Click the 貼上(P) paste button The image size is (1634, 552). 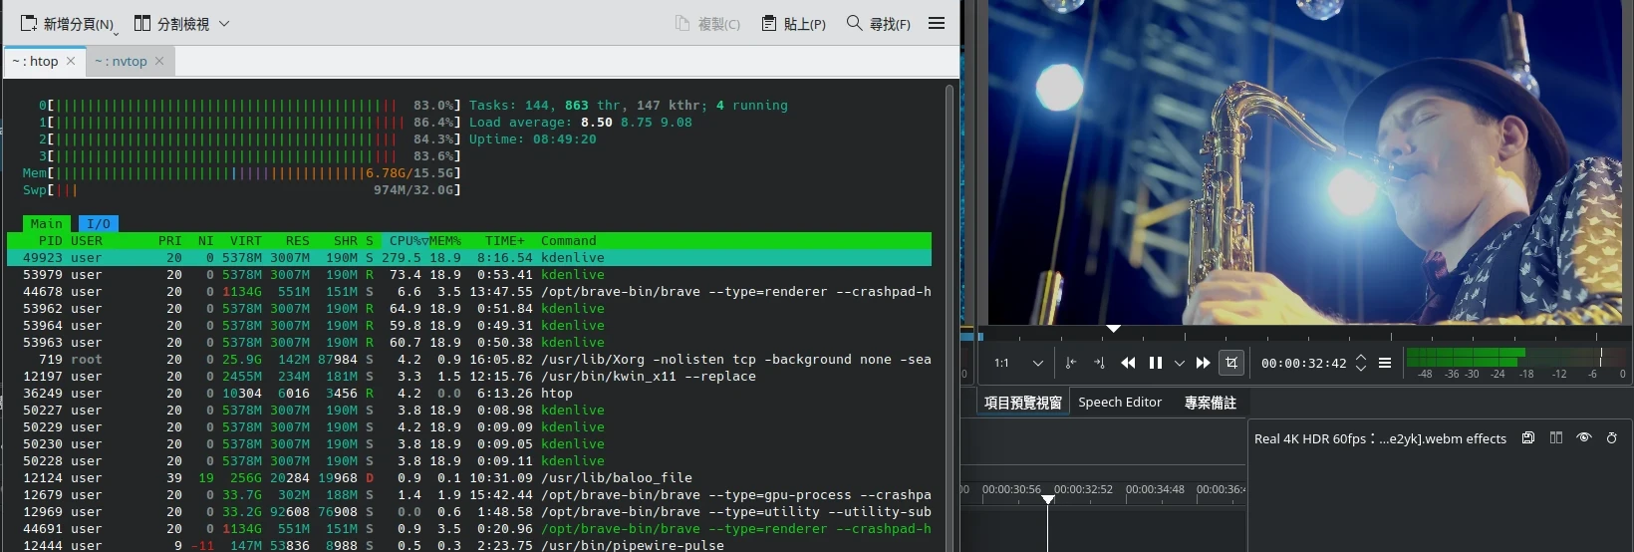pos(794,24)
